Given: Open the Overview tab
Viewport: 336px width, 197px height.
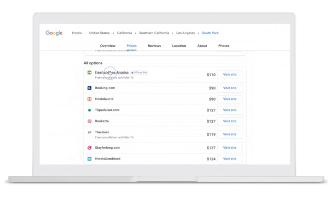Looking at the screenshot, I should (x=108, y=46).
